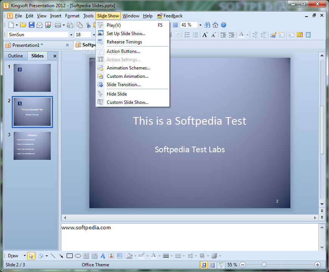Viewport: 329px width, 272px height.
Task: Choose Rehearse Timings from the menu
Action: (133, 42)
